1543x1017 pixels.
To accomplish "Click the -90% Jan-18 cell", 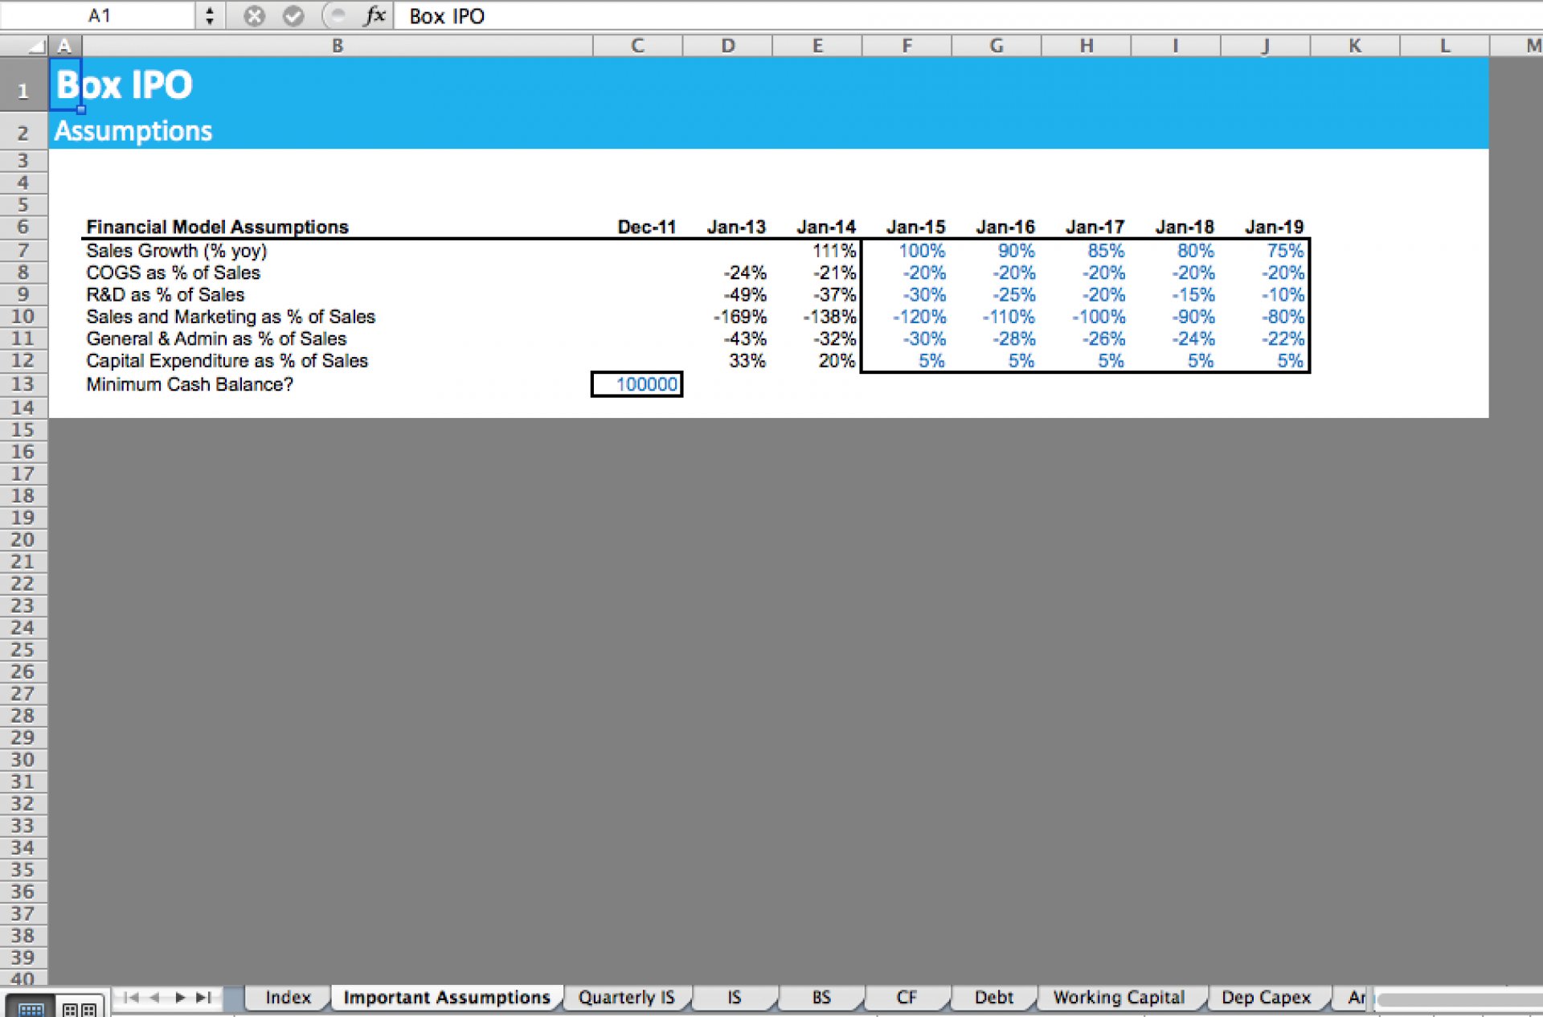I will [x=1193, y=317].
